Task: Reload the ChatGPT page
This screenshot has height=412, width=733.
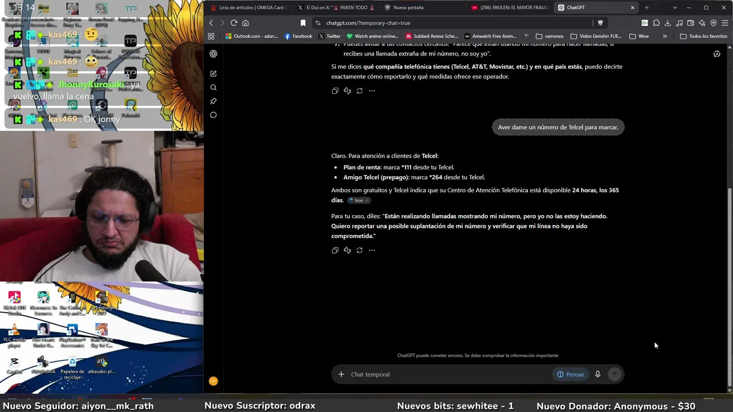Action: pyautogui.click(x=234, y=23)
